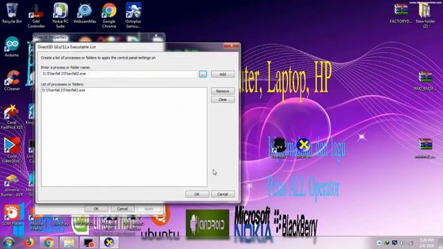The image size is (443, 249).
Task: Click the Clear button
Action: (x=223, y=100)
